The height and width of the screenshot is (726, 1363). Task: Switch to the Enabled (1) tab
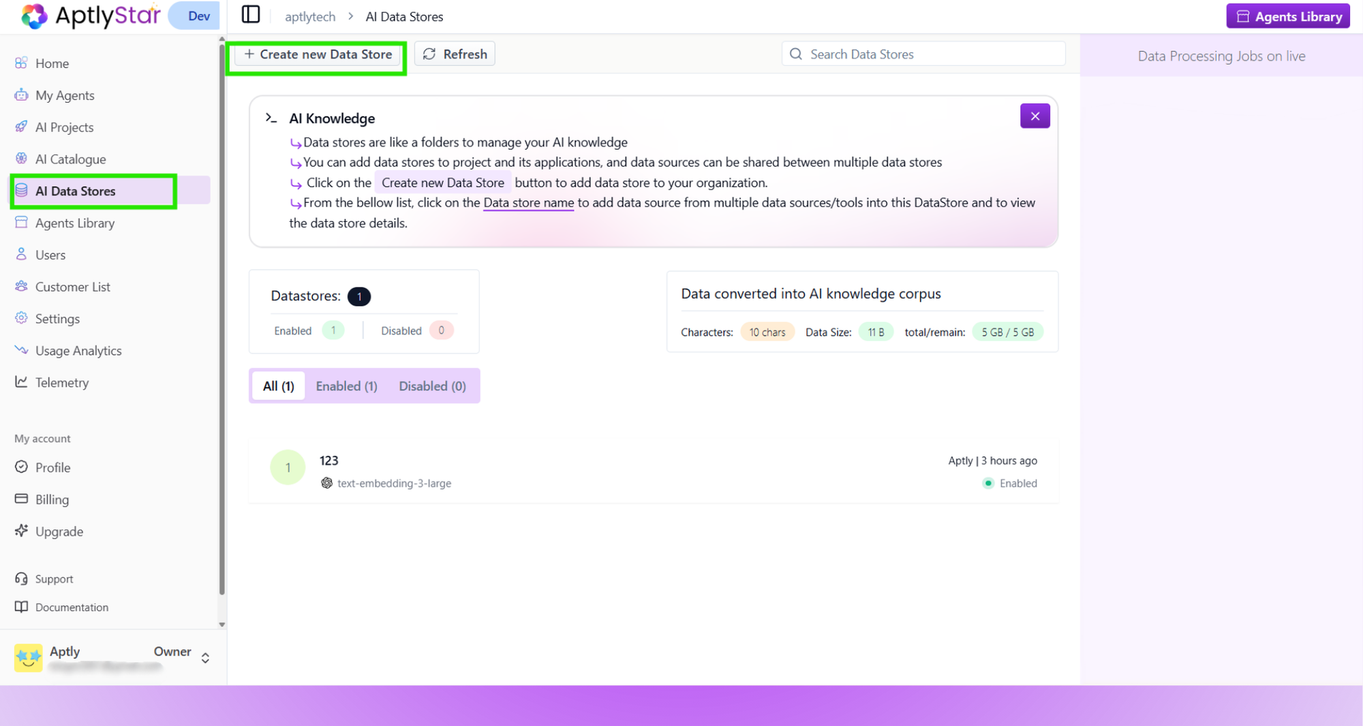(x=346, y=385)
